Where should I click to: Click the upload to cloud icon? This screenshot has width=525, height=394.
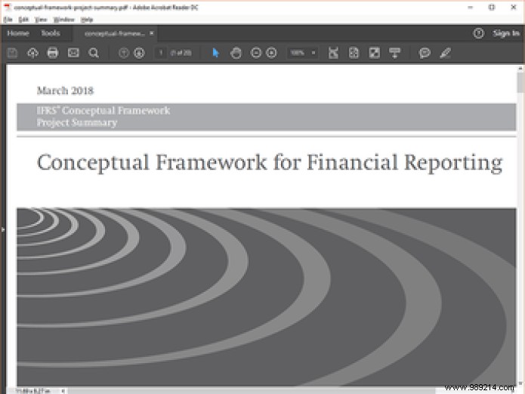[32, 53]
